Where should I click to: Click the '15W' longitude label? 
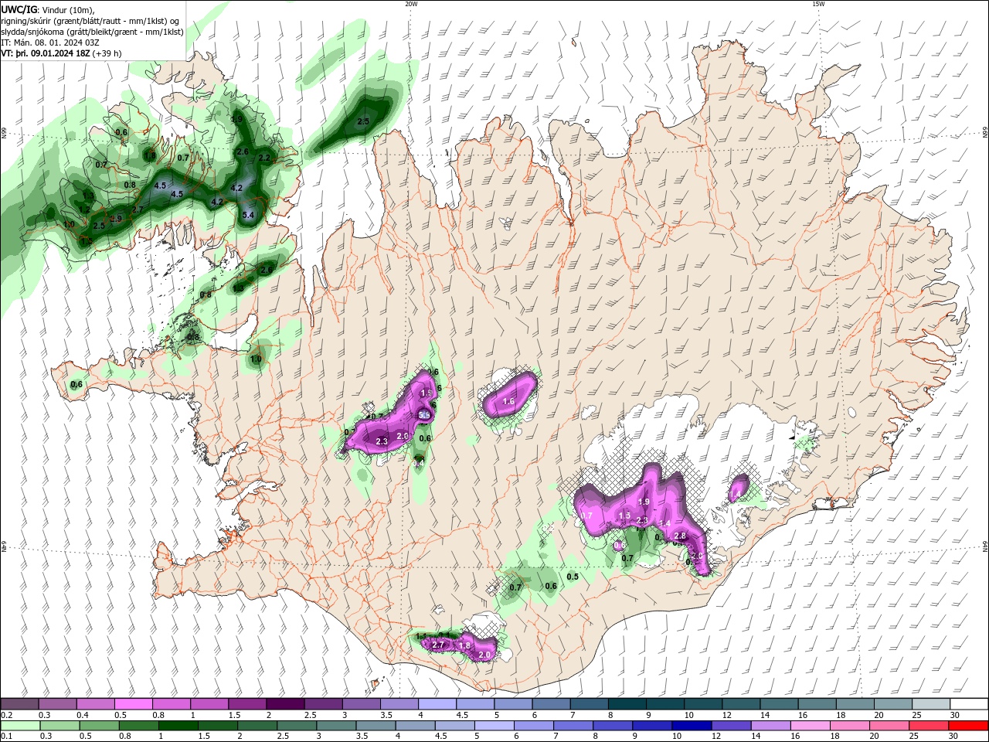pos(818,4)
